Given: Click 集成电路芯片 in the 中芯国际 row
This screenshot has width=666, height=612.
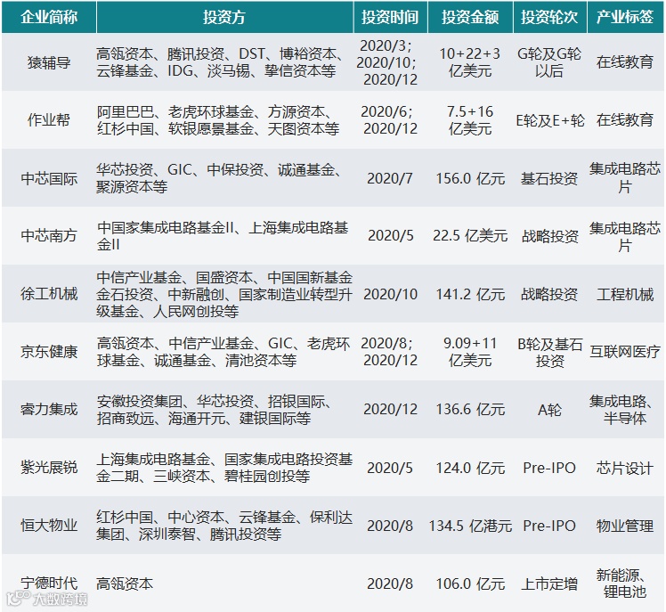Looking at the screenshot, I should pos(625,177).
